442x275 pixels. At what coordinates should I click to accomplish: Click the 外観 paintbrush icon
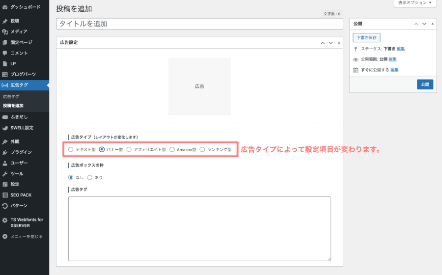[x=5, y=142]
